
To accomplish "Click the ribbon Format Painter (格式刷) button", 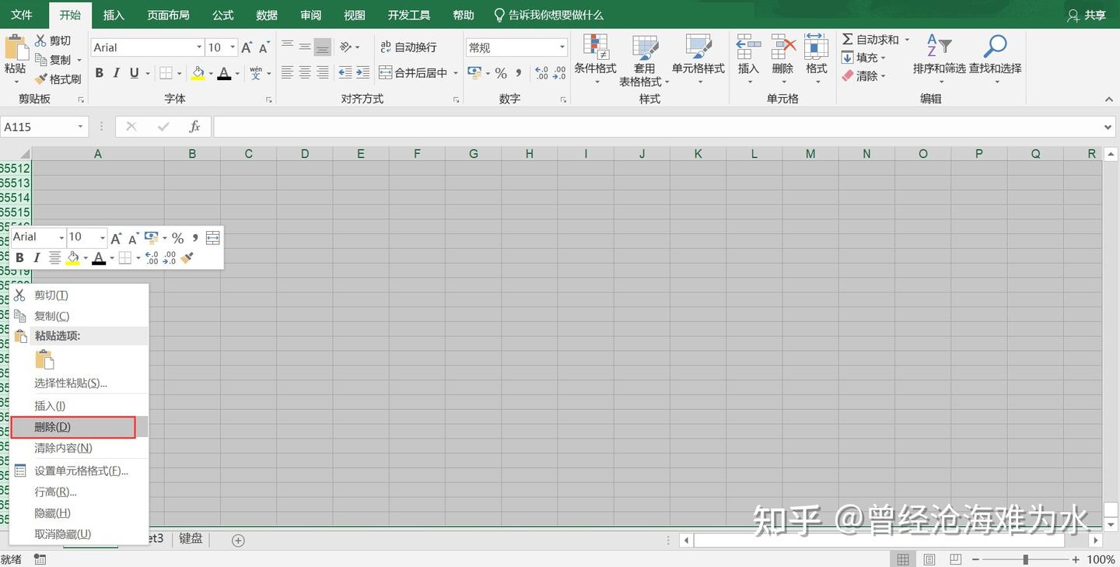I will pos(57,79).
